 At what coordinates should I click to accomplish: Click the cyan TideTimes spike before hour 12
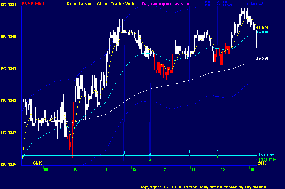click(124, 153)
